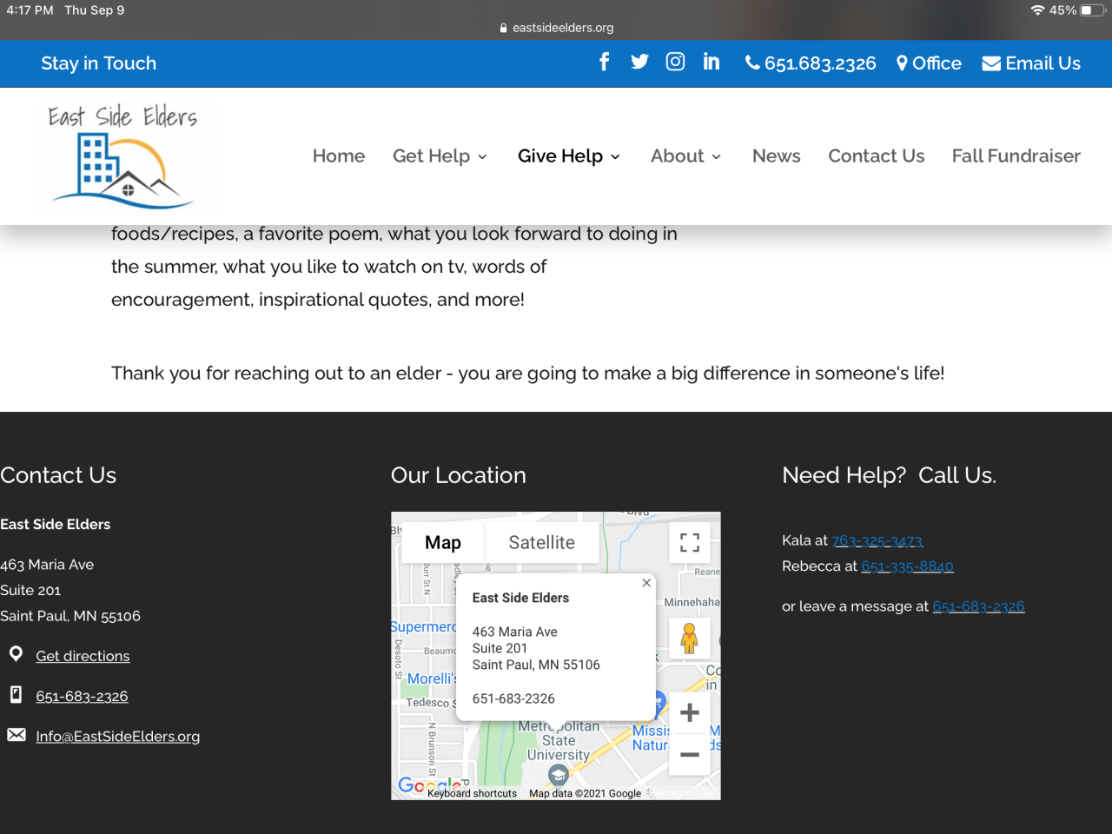Click the location pin beside Get directions
The height and width of the screenshot is (834, 1112).
coord(16,654)
